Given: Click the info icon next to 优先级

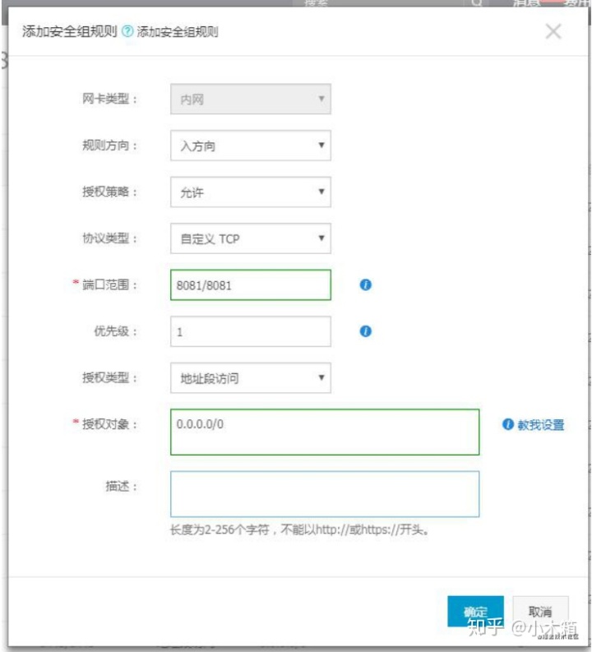Looking at the screenshot, I should pyautogui.click(x=365, y=331).
